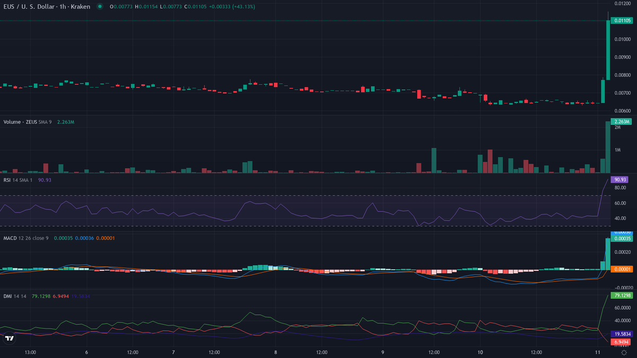637x358 pixels.
Task: Click the 0.01105 current price axis label
Action: [x=622, y=21]
